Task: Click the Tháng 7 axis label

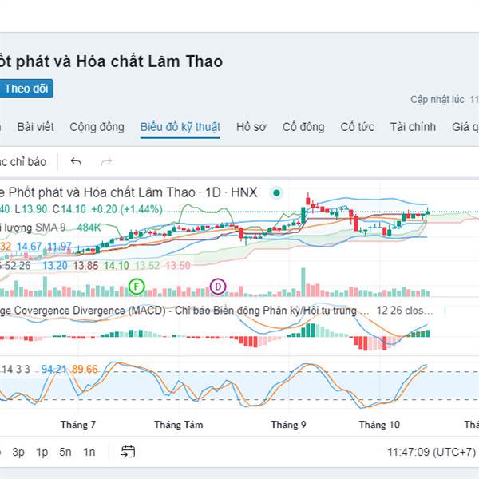Action: [78, 425]
